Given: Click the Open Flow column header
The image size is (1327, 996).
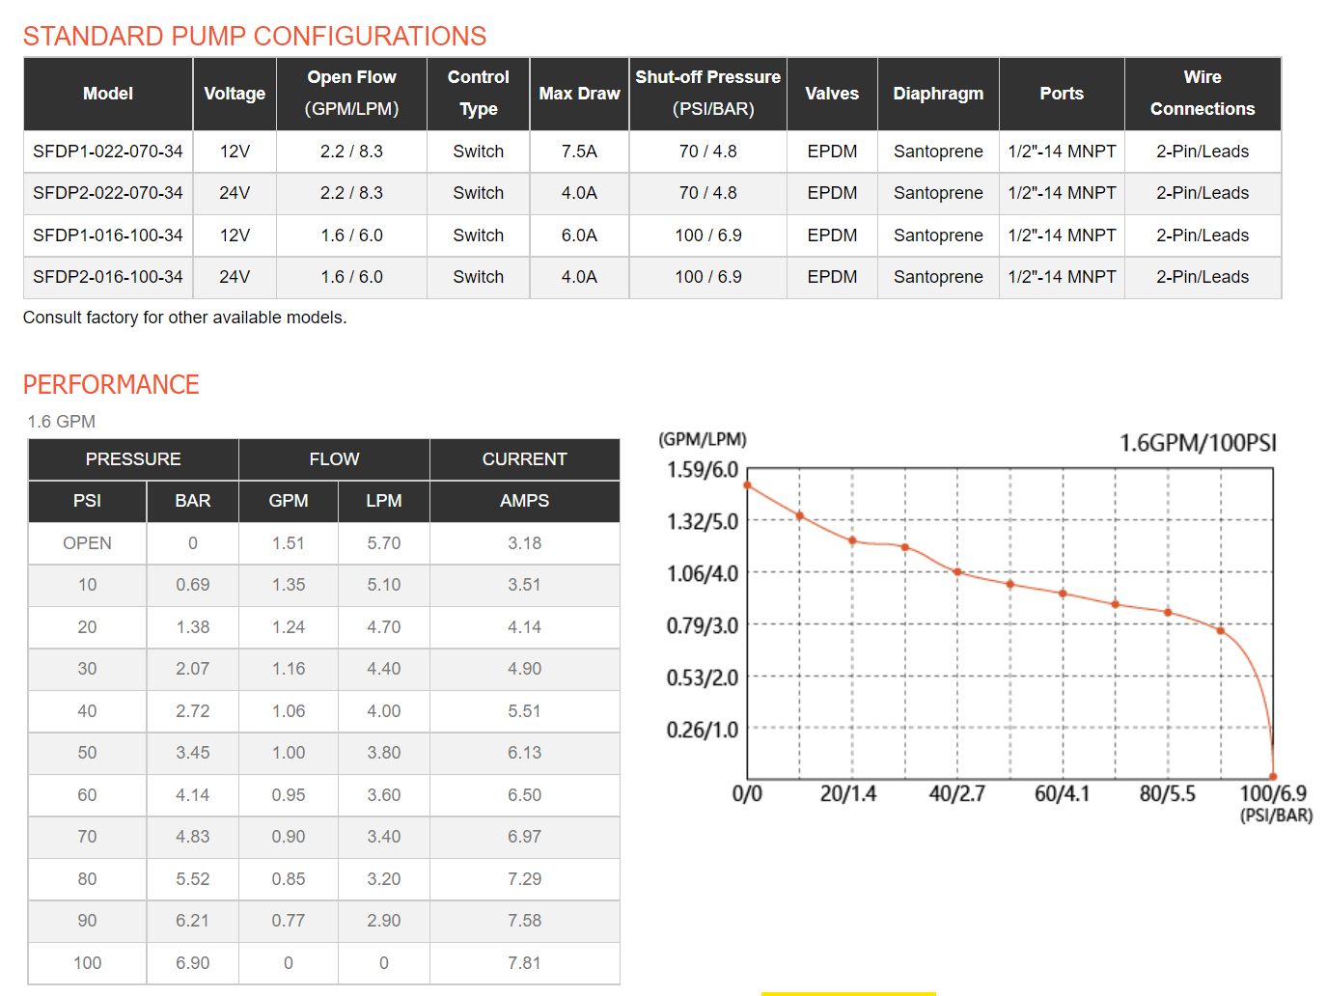Looking at the screenshot, I should pyautogui.click(x=351, y=94).
